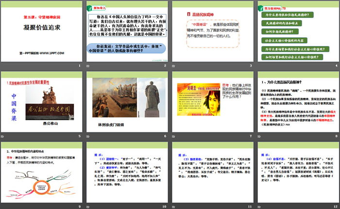Select slide 11 with the 勤劳勇敢 hints
340x209 pixels.
211,175
